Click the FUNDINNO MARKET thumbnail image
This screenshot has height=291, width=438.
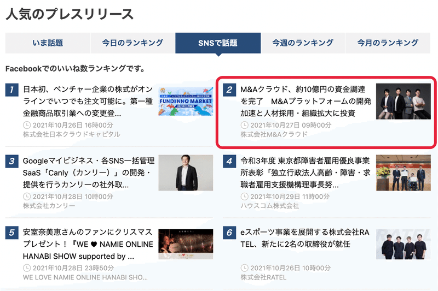coord(186,102)
